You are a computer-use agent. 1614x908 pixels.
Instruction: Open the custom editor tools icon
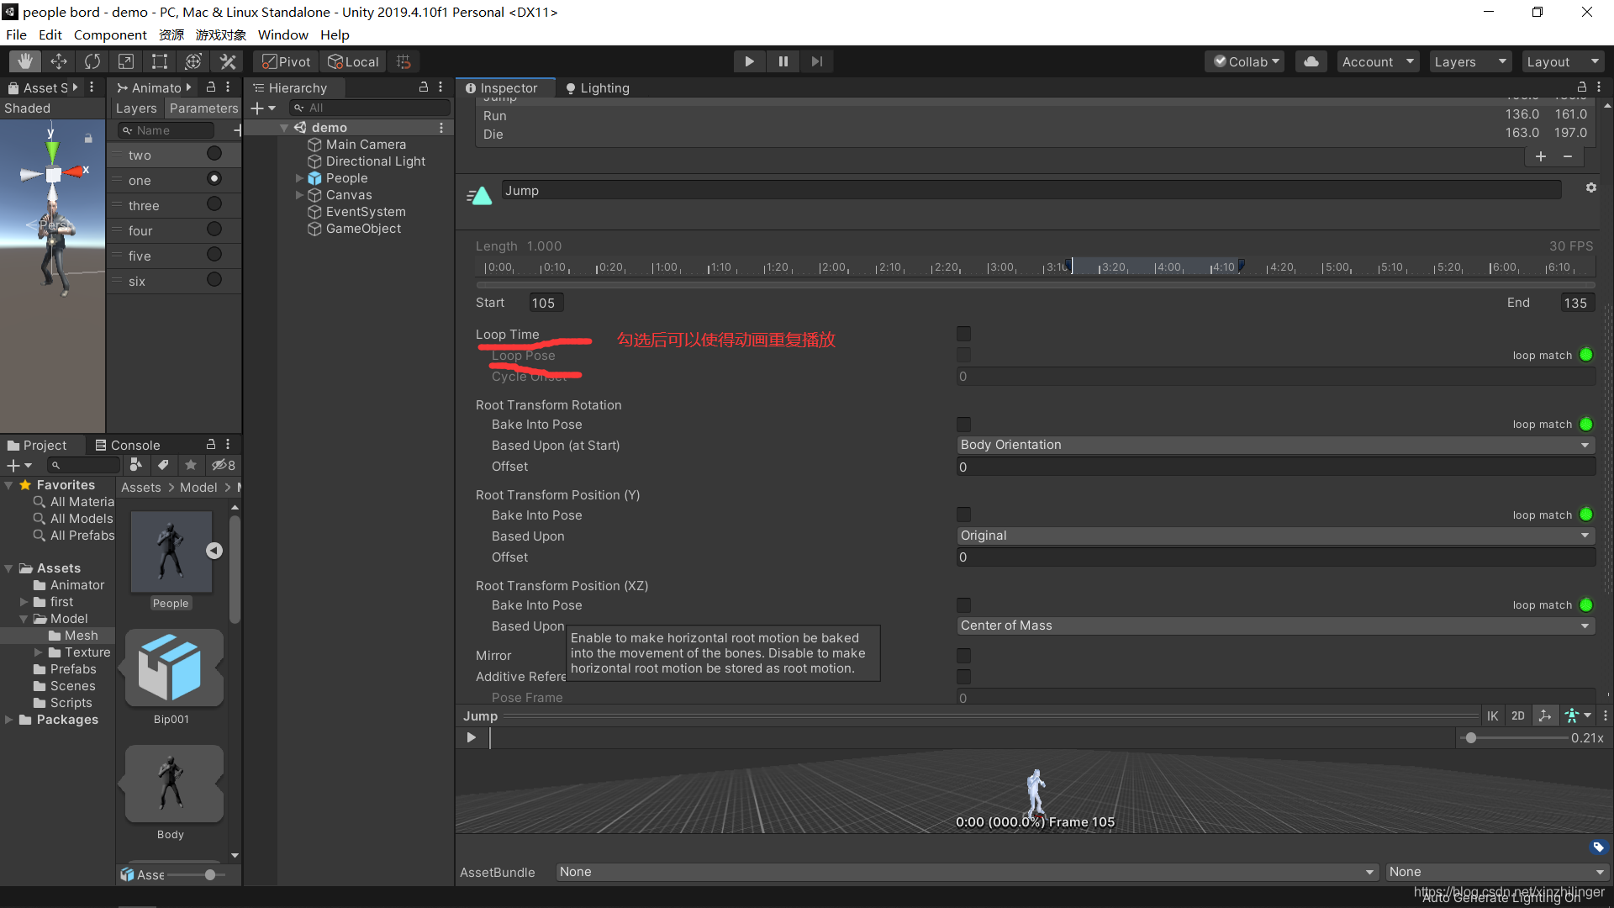pos(228,61)
